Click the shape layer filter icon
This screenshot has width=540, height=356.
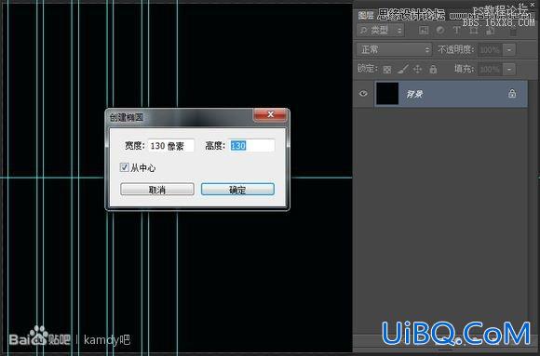click(x=474, y=31)
